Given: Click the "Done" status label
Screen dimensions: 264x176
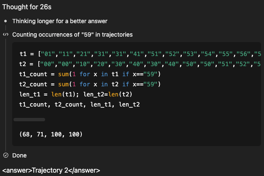Looking at the screenshot, I should click(19, 155).
